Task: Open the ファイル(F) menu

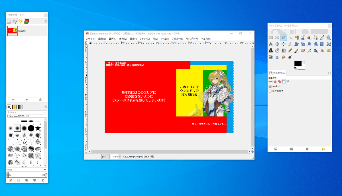Action: [90, 39]
